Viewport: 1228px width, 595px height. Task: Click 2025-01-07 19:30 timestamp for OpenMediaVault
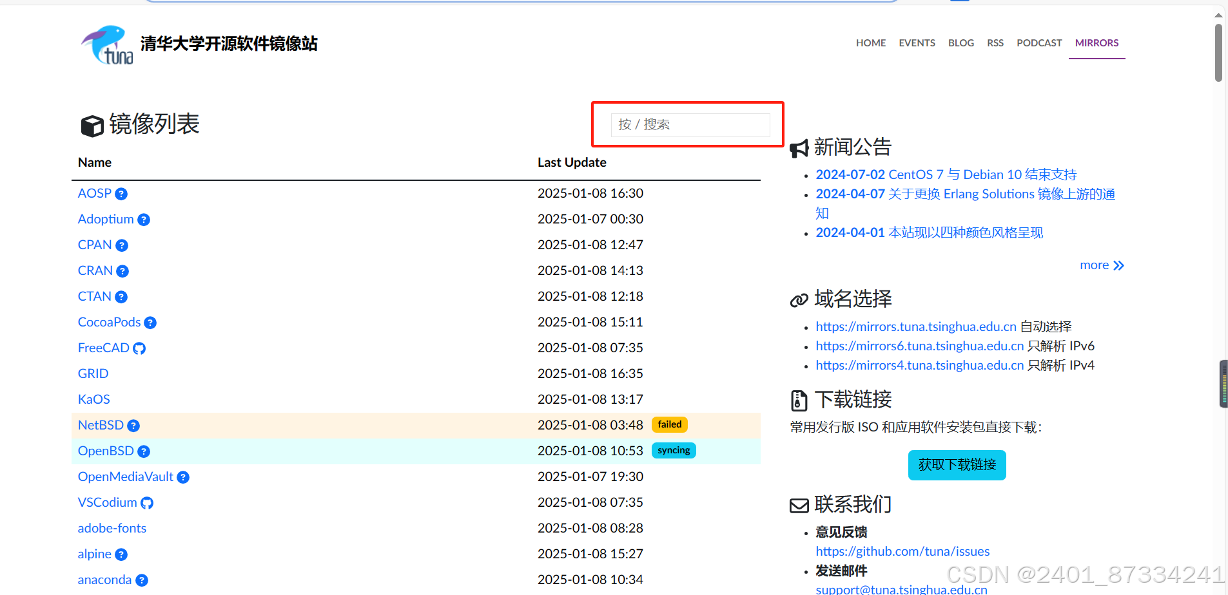590,477
